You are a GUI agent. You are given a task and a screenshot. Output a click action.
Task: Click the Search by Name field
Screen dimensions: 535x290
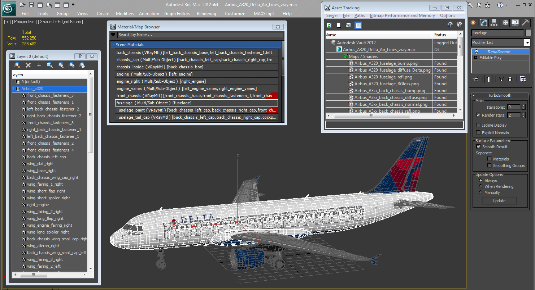[200, 35]
